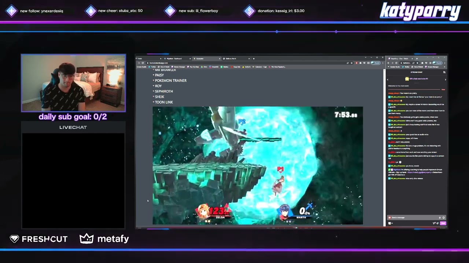Open the chat window's three-dot menu
The height and width of the screenshot is (263, 469).
(445, 63)
